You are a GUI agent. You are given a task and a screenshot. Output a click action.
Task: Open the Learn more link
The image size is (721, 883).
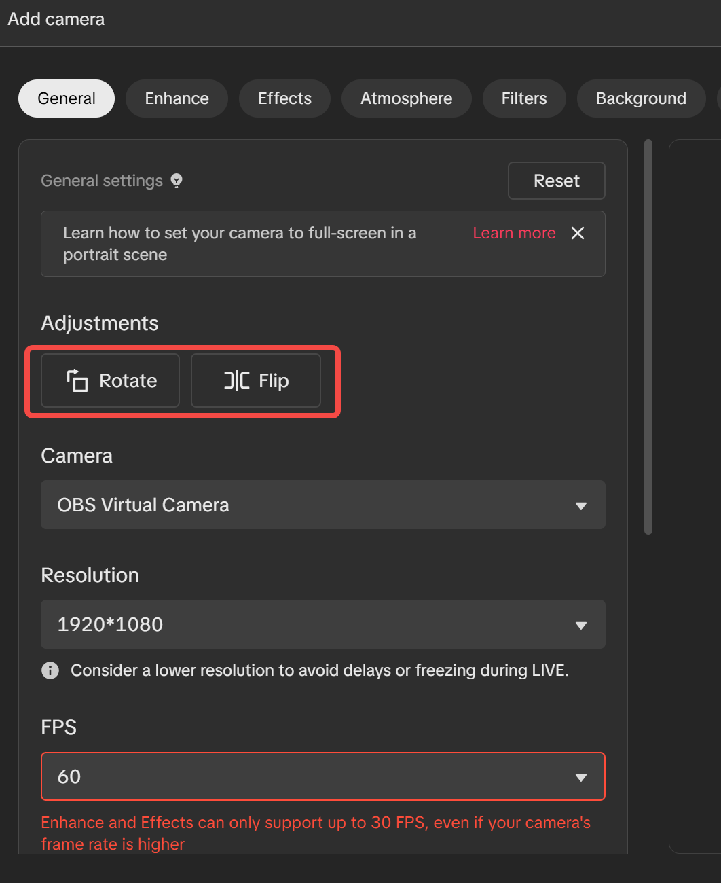tap(514, 233)
